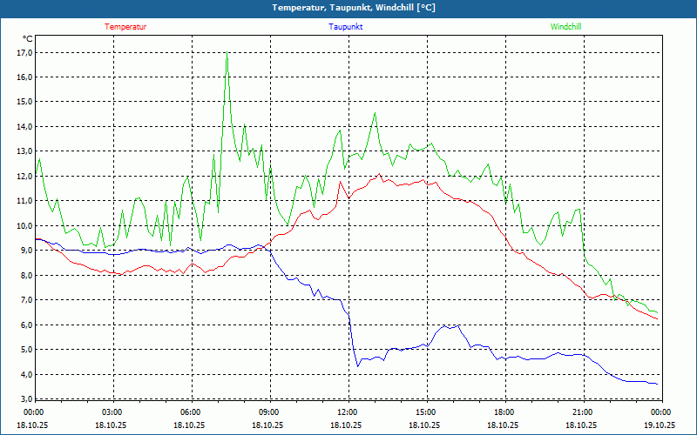Click the lowest dip of the blue Taupunkt line after 12:00
697x435 pixels.
click(x=357, y=365)
